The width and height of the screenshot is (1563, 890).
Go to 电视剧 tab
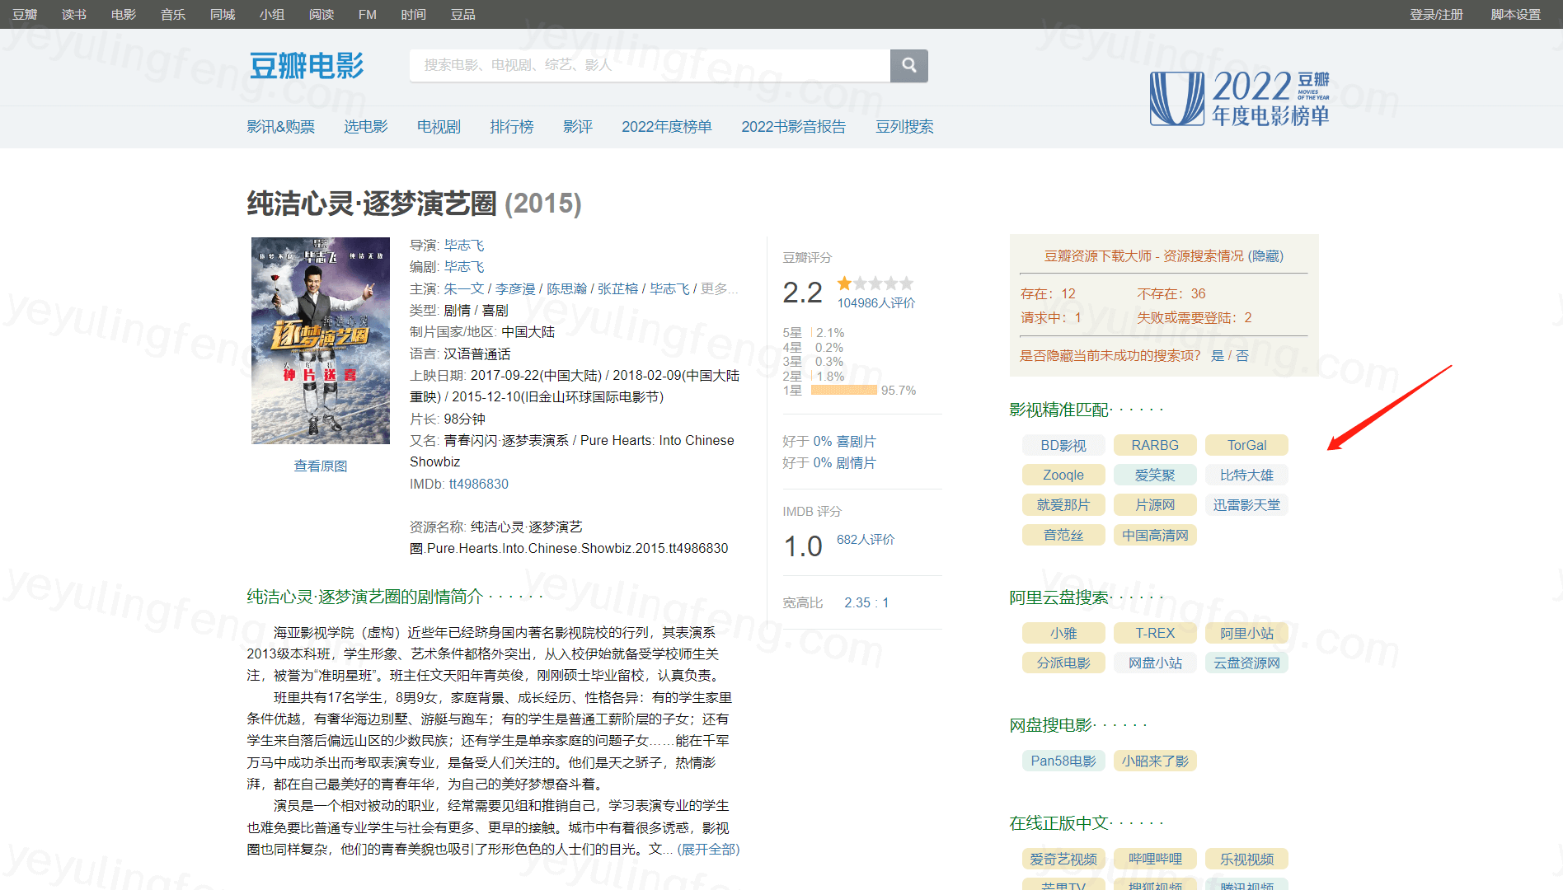(439, 126)
